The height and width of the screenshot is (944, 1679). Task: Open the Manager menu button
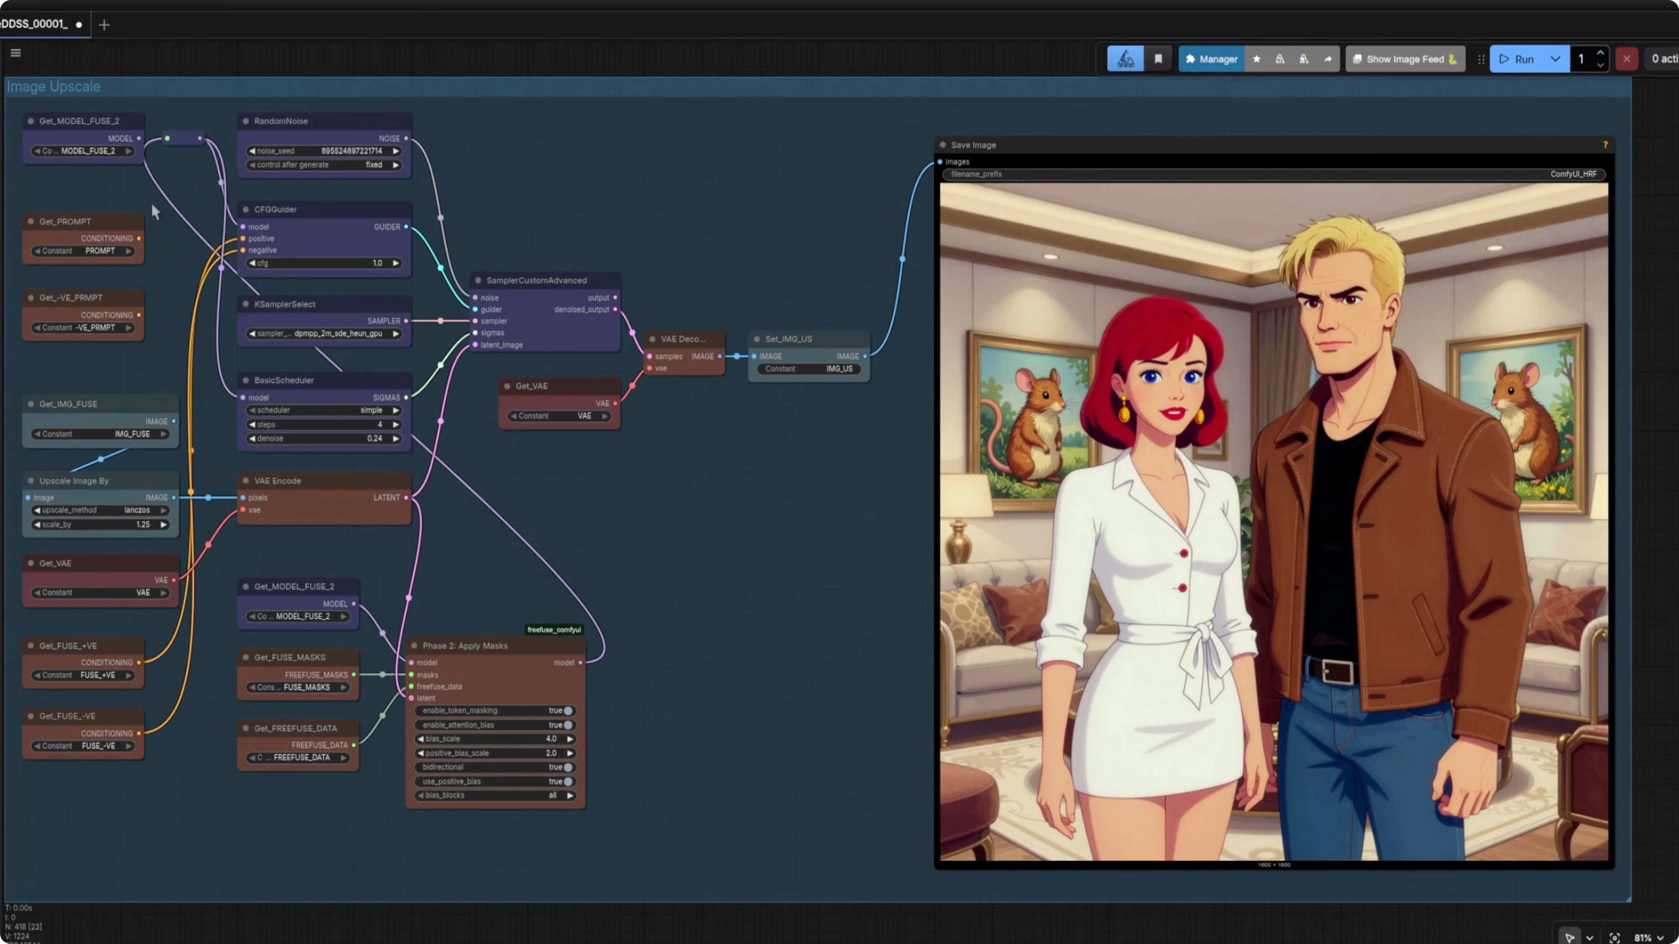coord(1211,59)
